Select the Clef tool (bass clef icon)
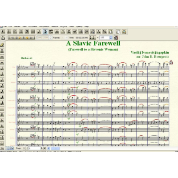This screenshot has width=178, height=178. click(x=27, y=32)
